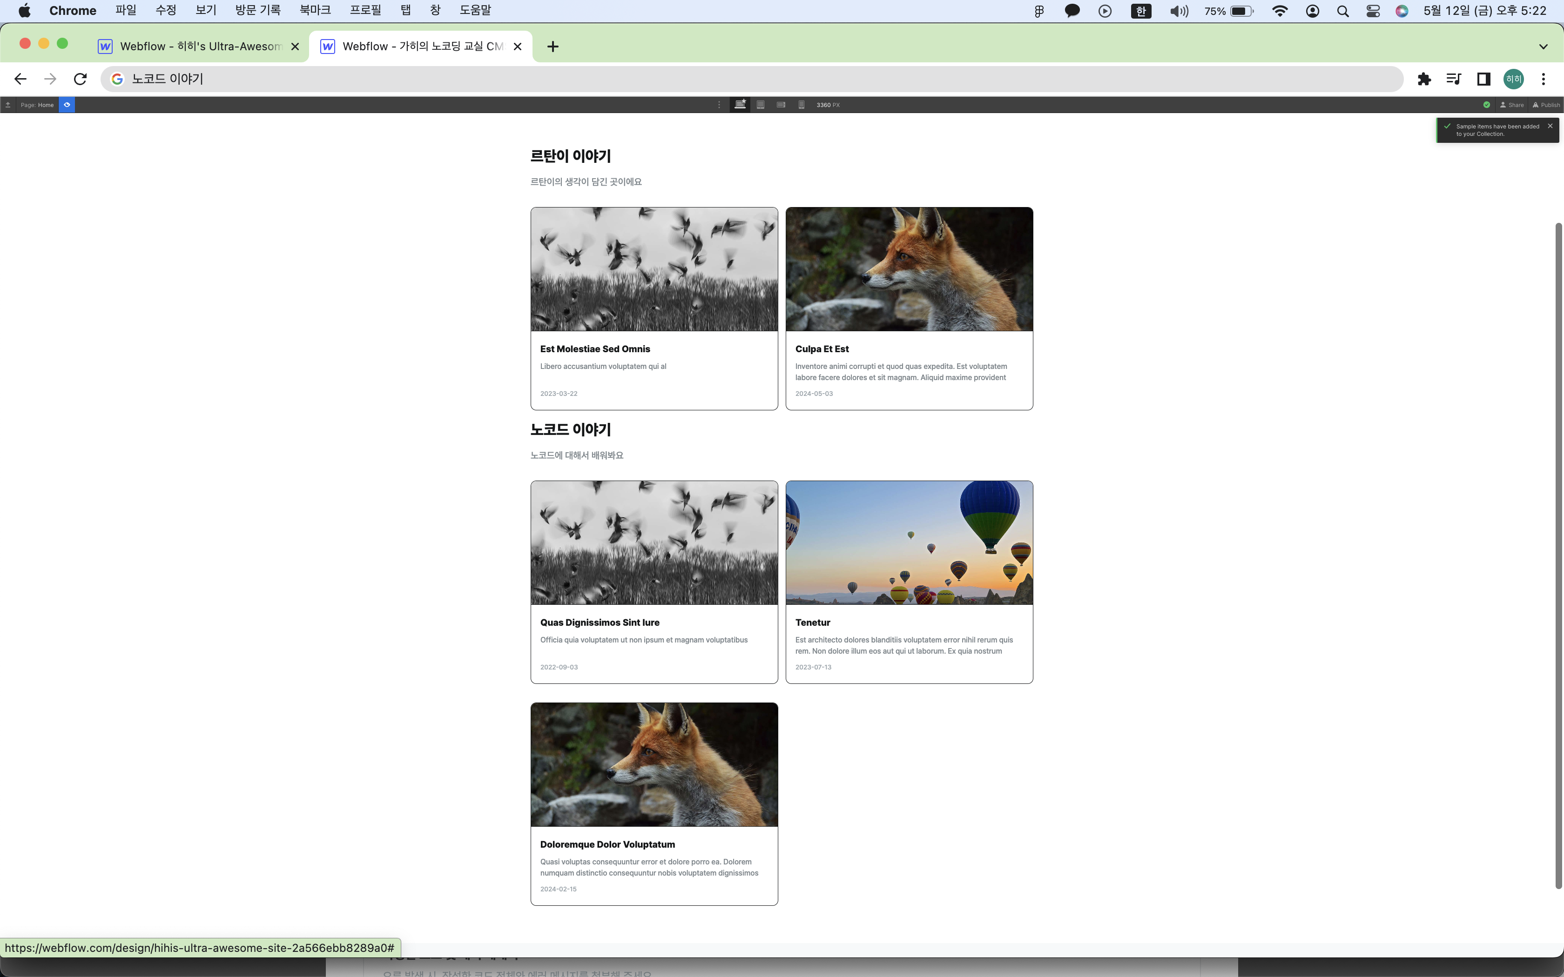Go back in Chrome
1564x977 pixels.
tap(20, 79)
